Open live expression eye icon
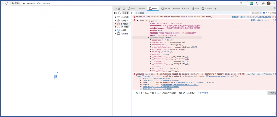The width and height of the screenshot is (277, 117). [132, 13]
